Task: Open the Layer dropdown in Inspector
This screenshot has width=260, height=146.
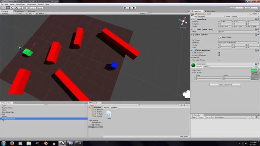Action: point(245,16)
